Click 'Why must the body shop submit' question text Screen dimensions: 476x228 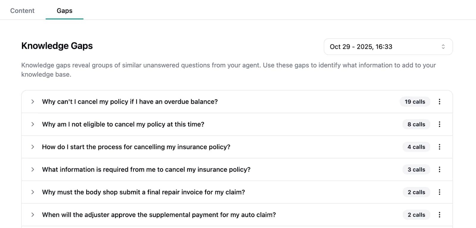point(143,192)
